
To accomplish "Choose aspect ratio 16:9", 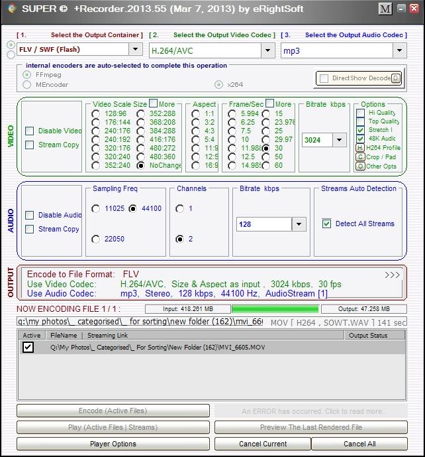I will click(195, 166).
